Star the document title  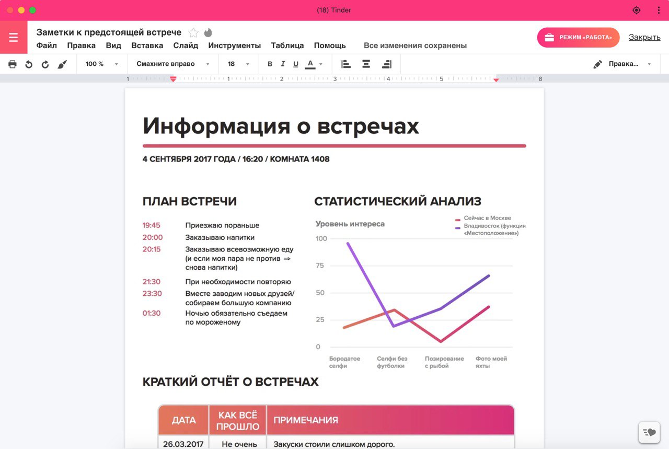tap(193, 32)
